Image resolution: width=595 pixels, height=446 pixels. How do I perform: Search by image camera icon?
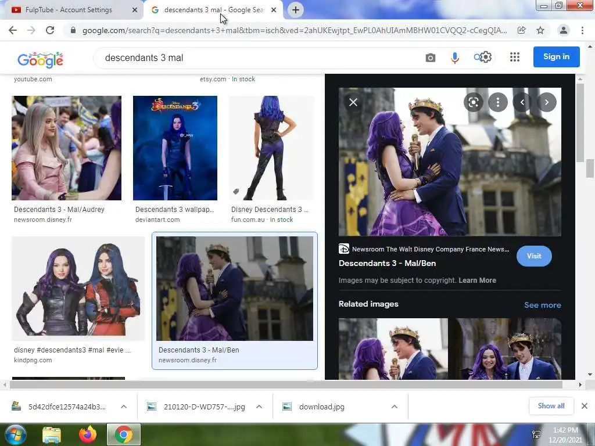point(431,57)
